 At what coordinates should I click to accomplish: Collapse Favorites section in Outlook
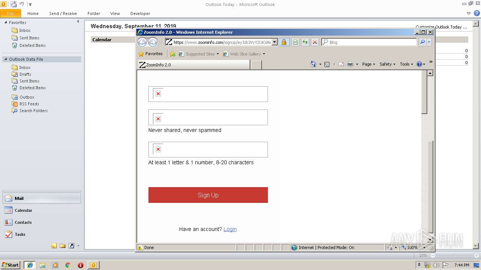click(6, 22)
